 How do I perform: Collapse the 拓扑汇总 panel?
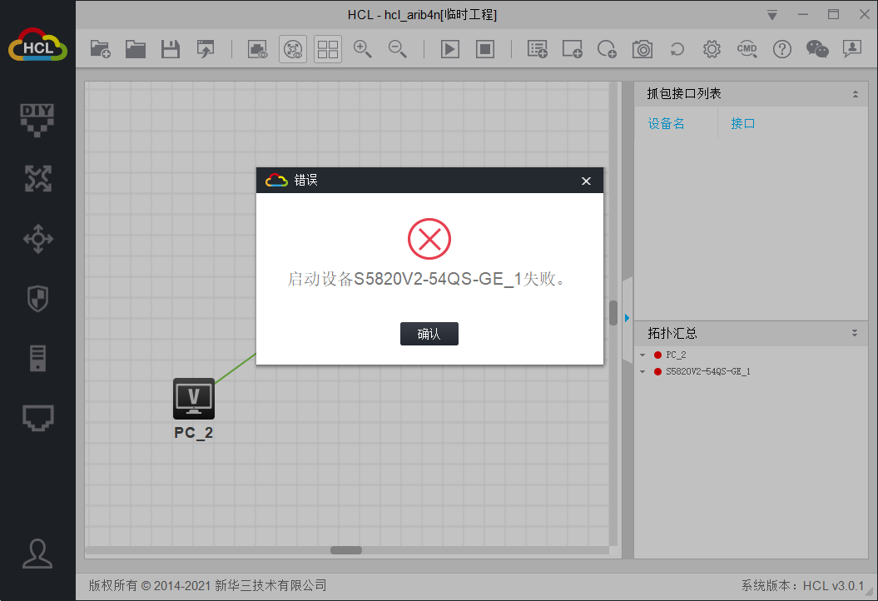(855, 333)
